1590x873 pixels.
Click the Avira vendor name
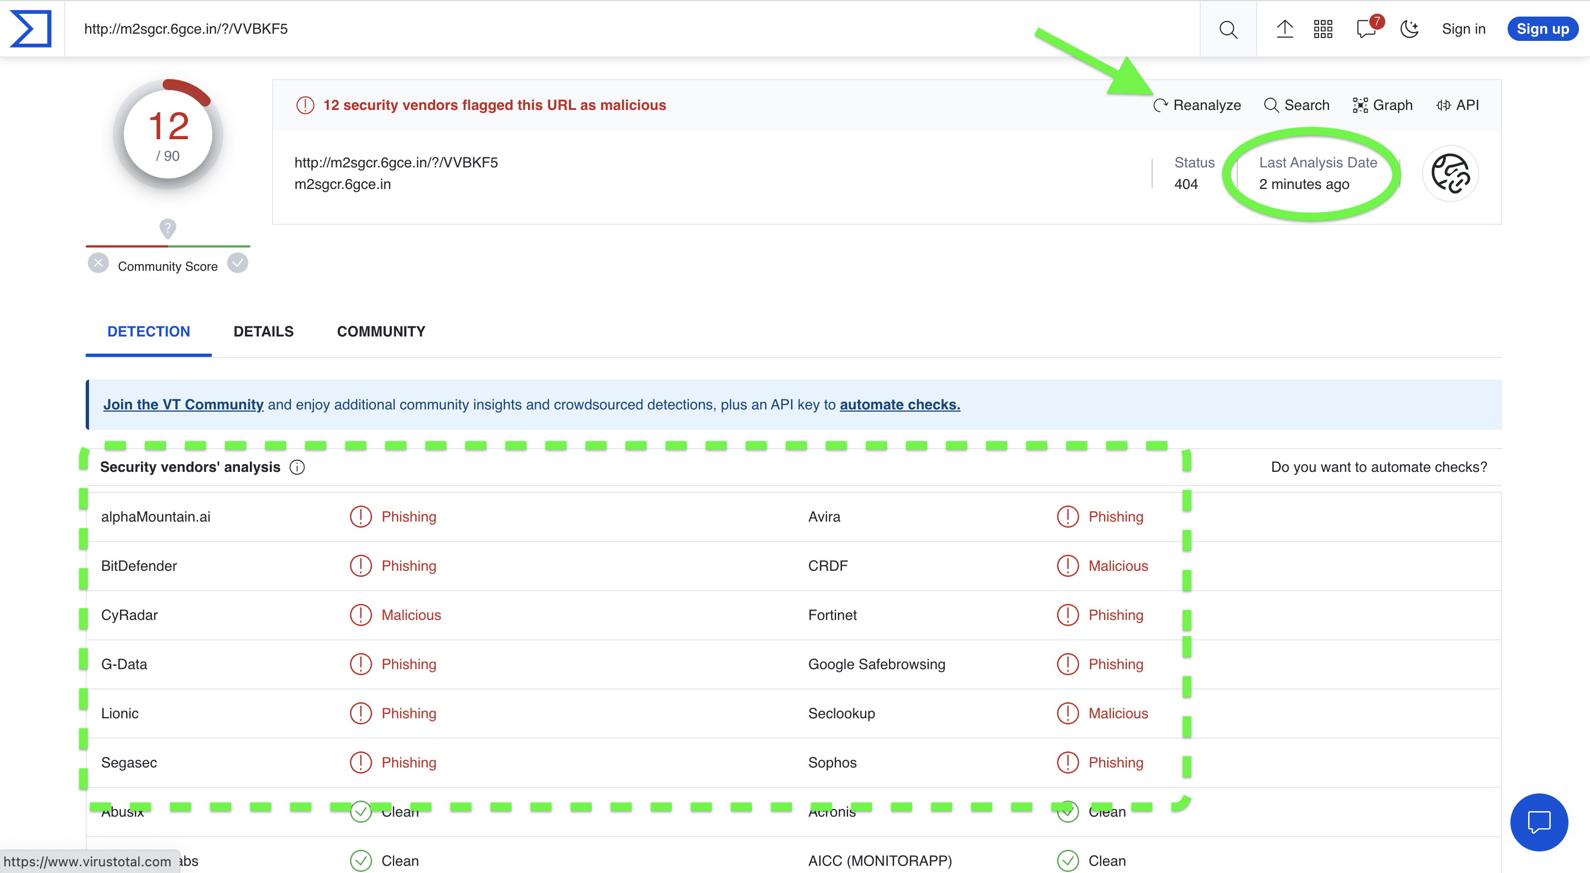(824, 517)
